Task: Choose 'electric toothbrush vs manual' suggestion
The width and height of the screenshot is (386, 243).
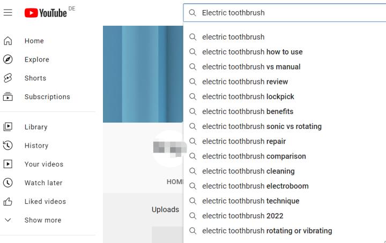Action: 251,67
